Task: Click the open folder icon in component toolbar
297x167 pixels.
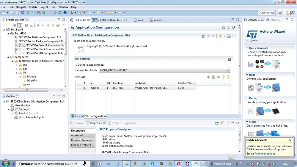Action: [x=220, y=36]
